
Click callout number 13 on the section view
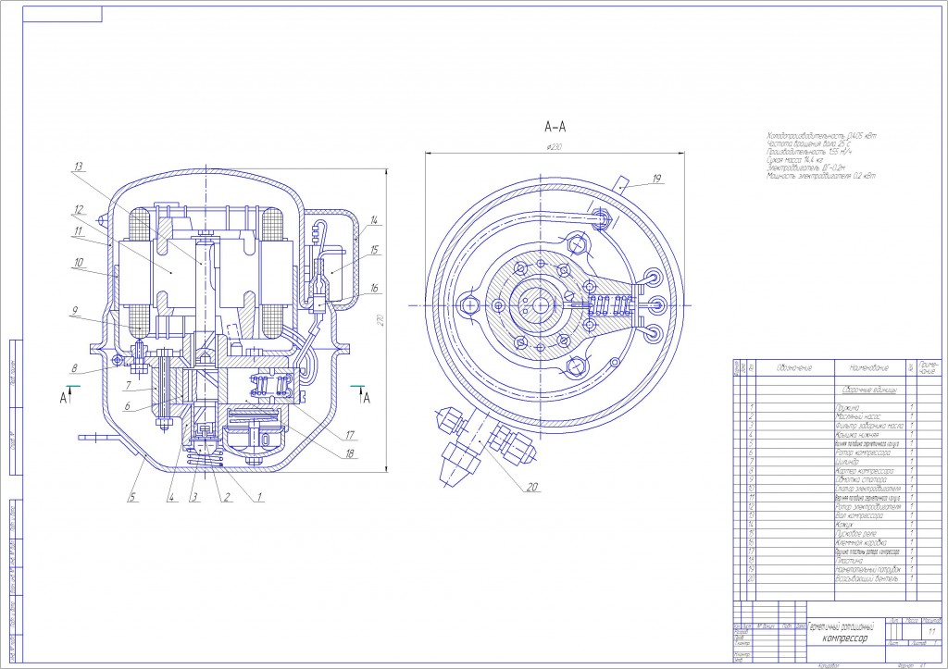tap(79, 167)
